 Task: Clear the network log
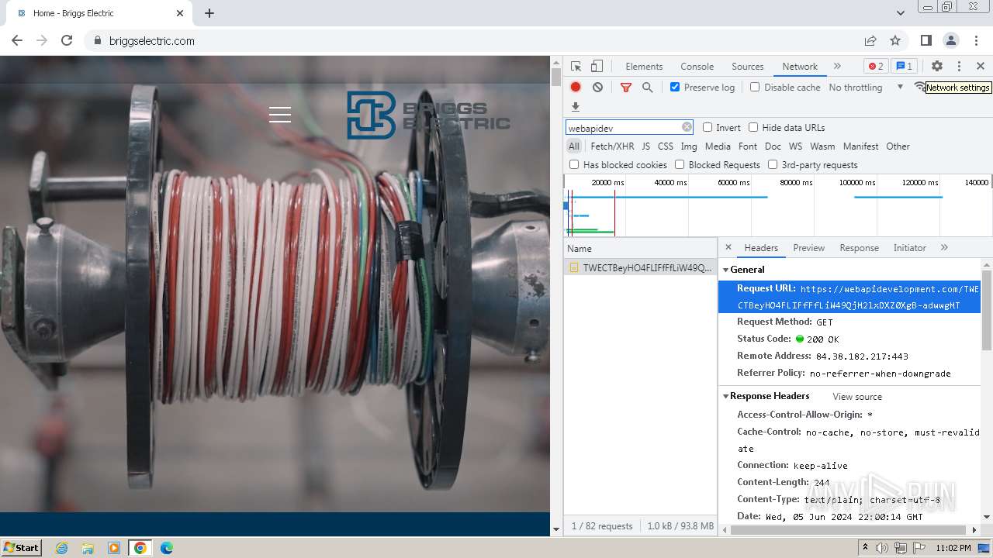[x=597, y=88]
